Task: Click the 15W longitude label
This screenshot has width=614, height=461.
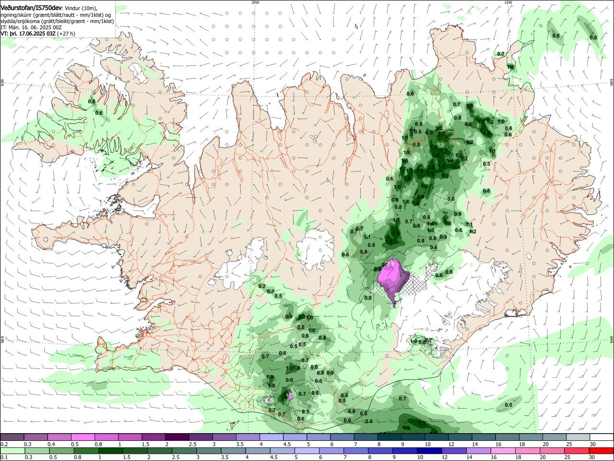Action: [508, 2]
